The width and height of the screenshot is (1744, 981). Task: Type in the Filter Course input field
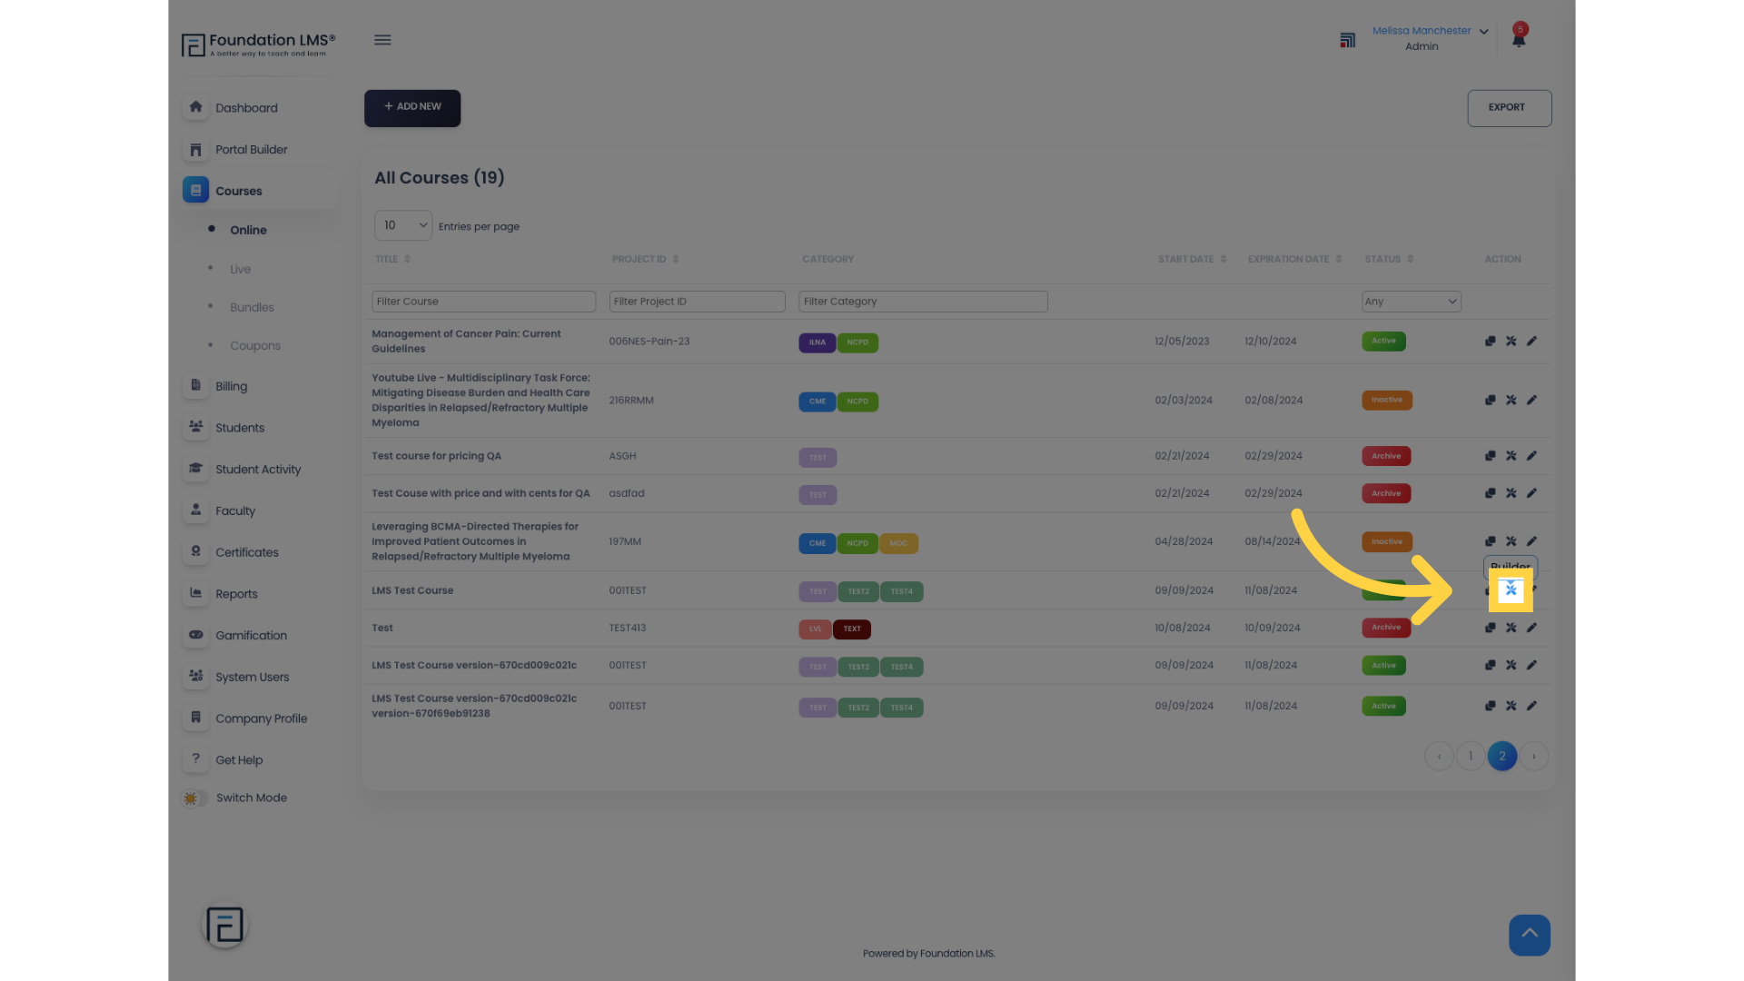pyautogui.click(x=482, y=301)
